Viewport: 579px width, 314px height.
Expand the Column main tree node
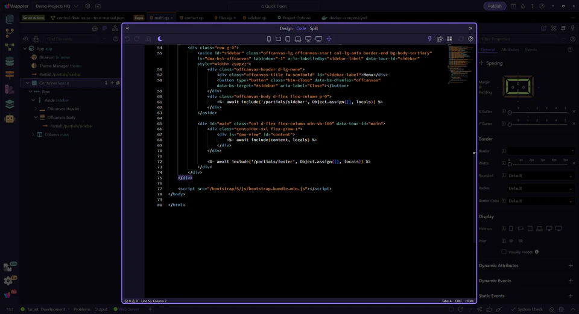[33, 134]
